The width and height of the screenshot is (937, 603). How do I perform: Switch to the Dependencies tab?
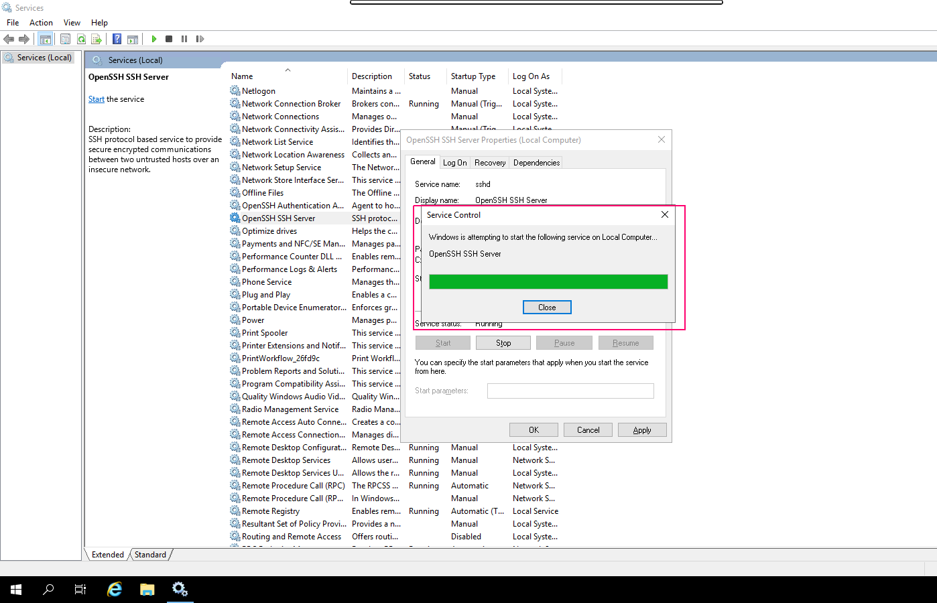(x=536, y=163)
